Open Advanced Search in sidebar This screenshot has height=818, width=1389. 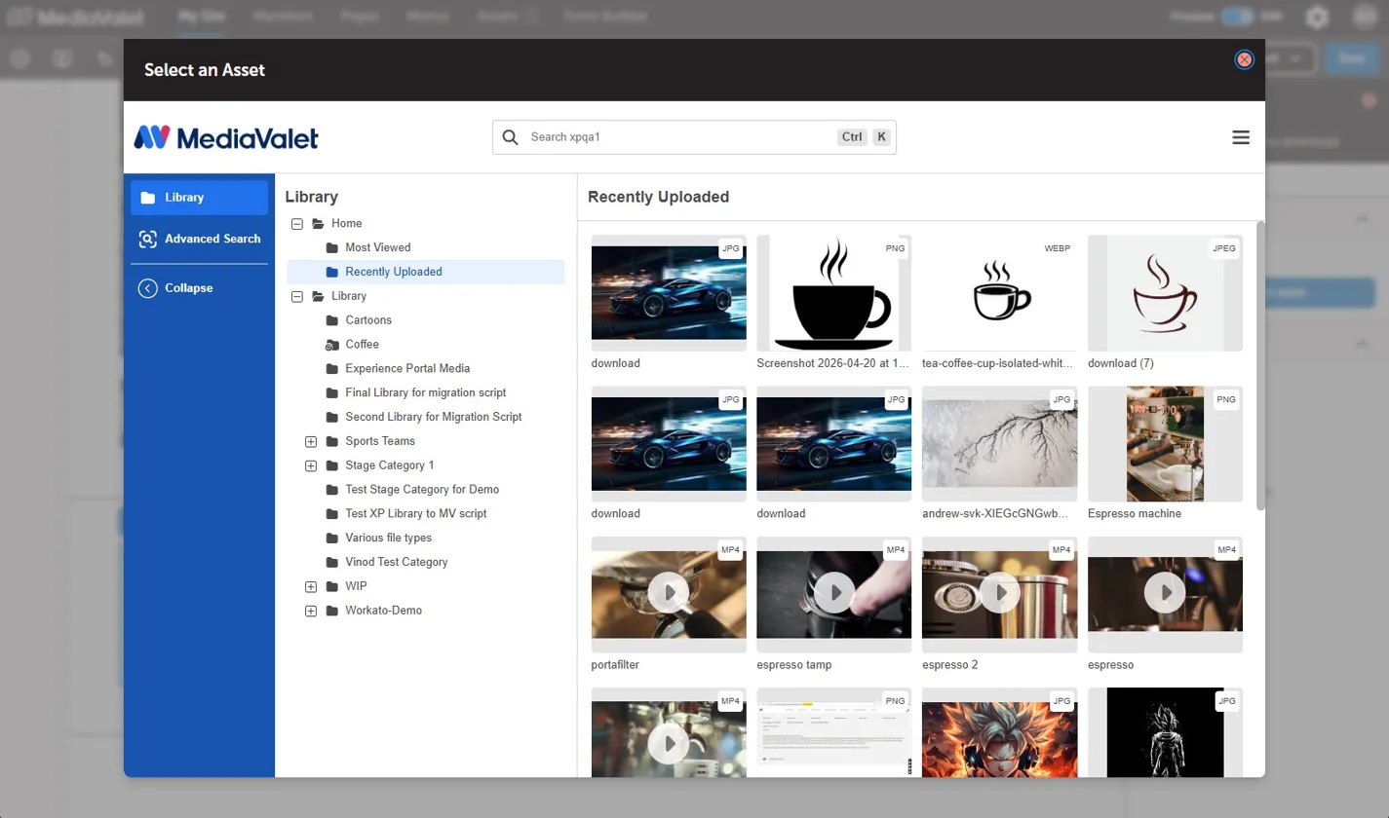click(199, 239)
